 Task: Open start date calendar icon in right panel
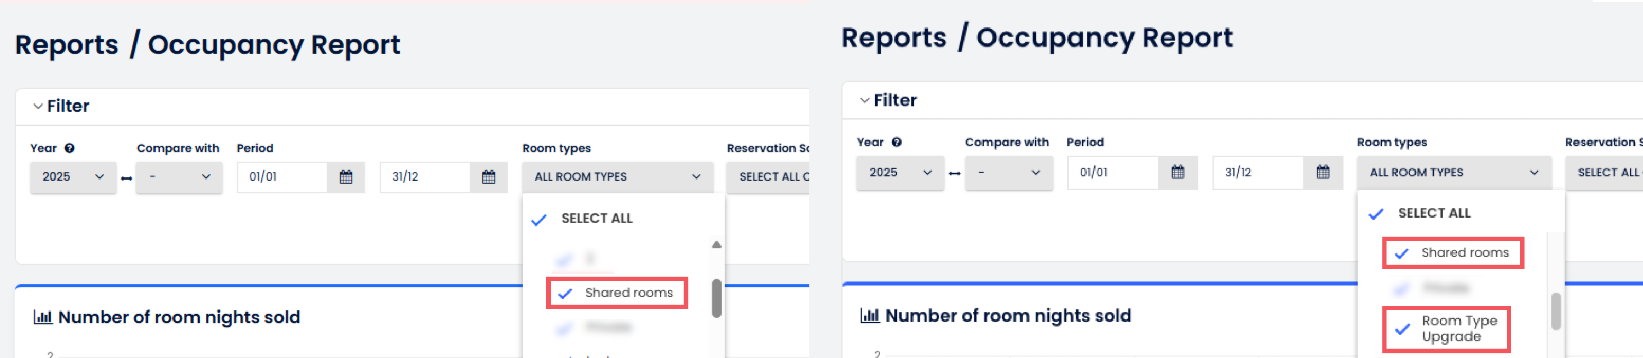[x=1178, y=172]
